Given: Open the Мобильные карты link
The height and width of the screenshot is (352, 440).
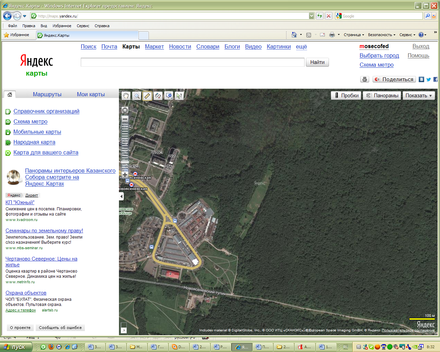Looking at the screenshot, I should tap(37, 132).
